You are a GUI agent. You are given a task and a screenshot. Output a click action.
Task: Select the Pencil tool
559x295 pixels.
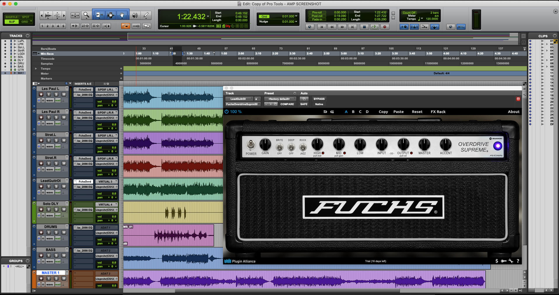coord(146,15)
